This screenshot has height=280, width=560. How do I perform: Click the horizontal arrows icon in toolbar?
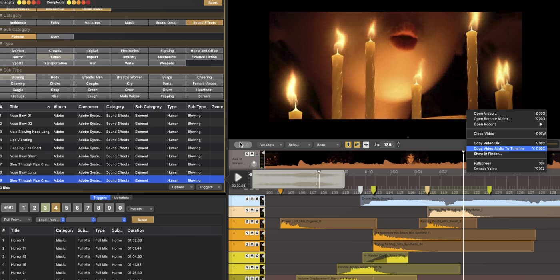click(366, 145)
